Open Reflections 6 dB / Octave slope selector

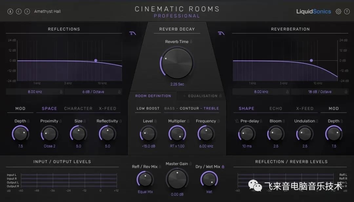click(x=93, y=92)
